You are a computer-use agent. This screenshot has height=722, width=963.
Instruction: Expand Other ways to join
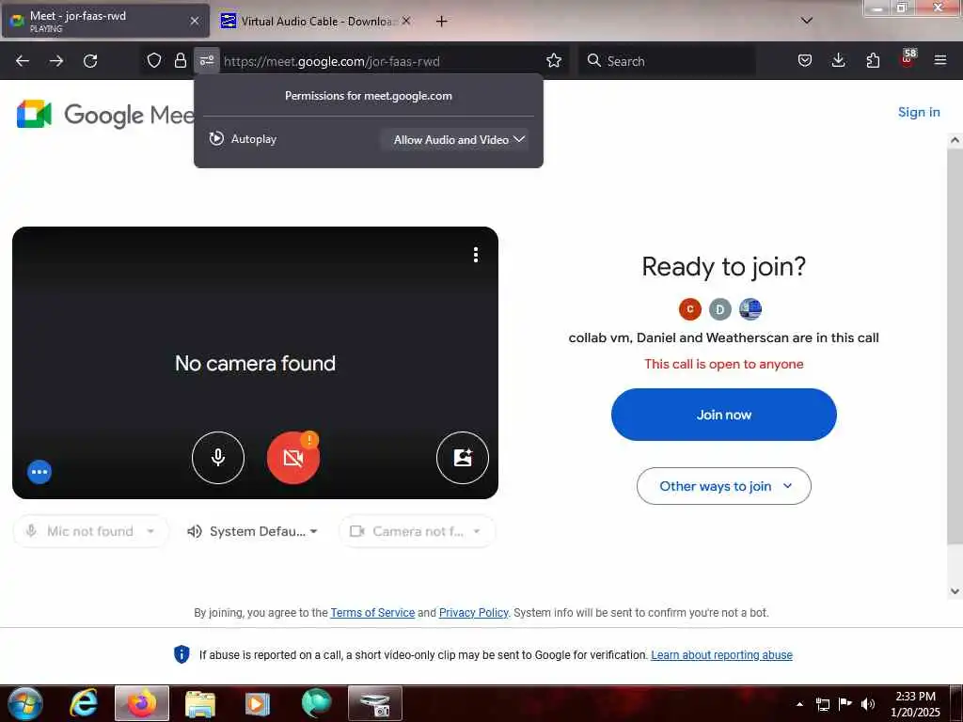pos(724,486)
